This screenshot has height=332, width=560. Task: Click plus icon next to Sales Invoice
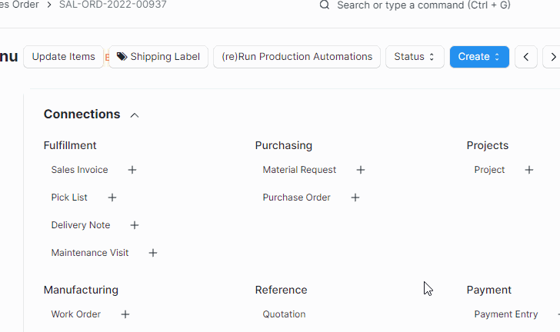click(132, 170)
